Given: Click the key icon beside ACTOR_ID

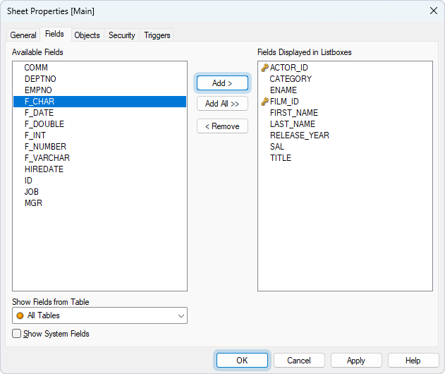Looking at the screenshot, I should [265, 68].
